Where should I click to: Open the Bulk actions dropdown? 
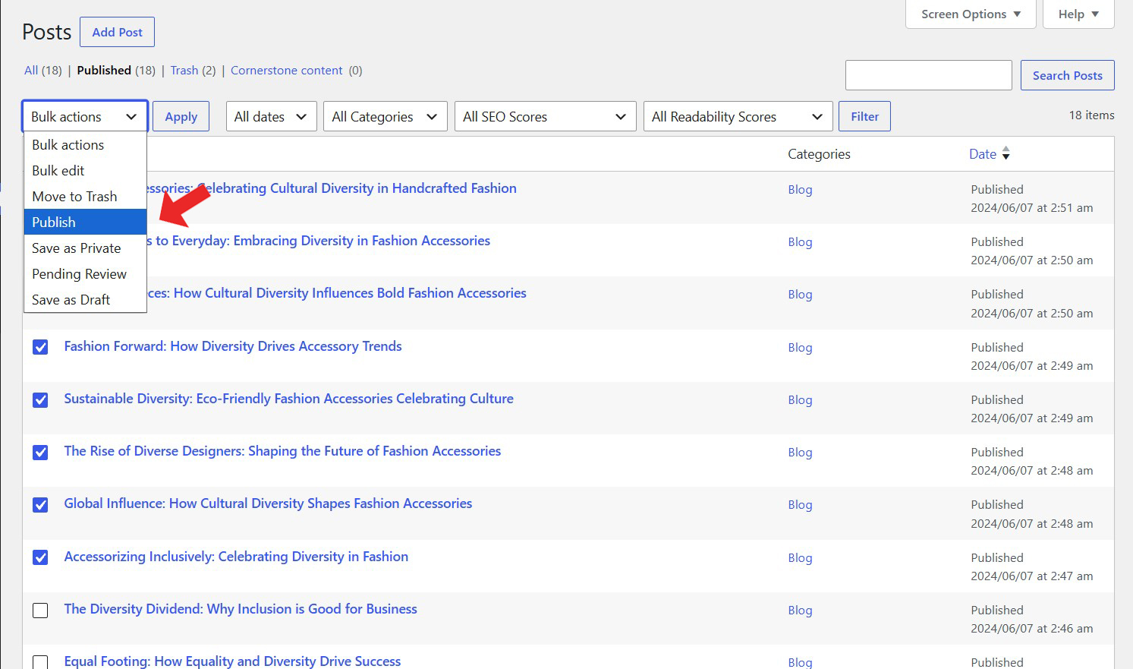coord(85,116)
